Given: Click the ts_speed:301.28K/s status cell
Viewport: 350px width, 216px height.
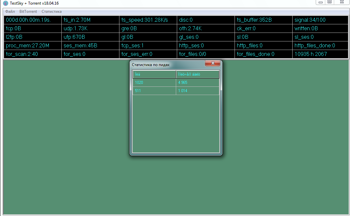Looking at the screenshot, I should tap(148, 20).
